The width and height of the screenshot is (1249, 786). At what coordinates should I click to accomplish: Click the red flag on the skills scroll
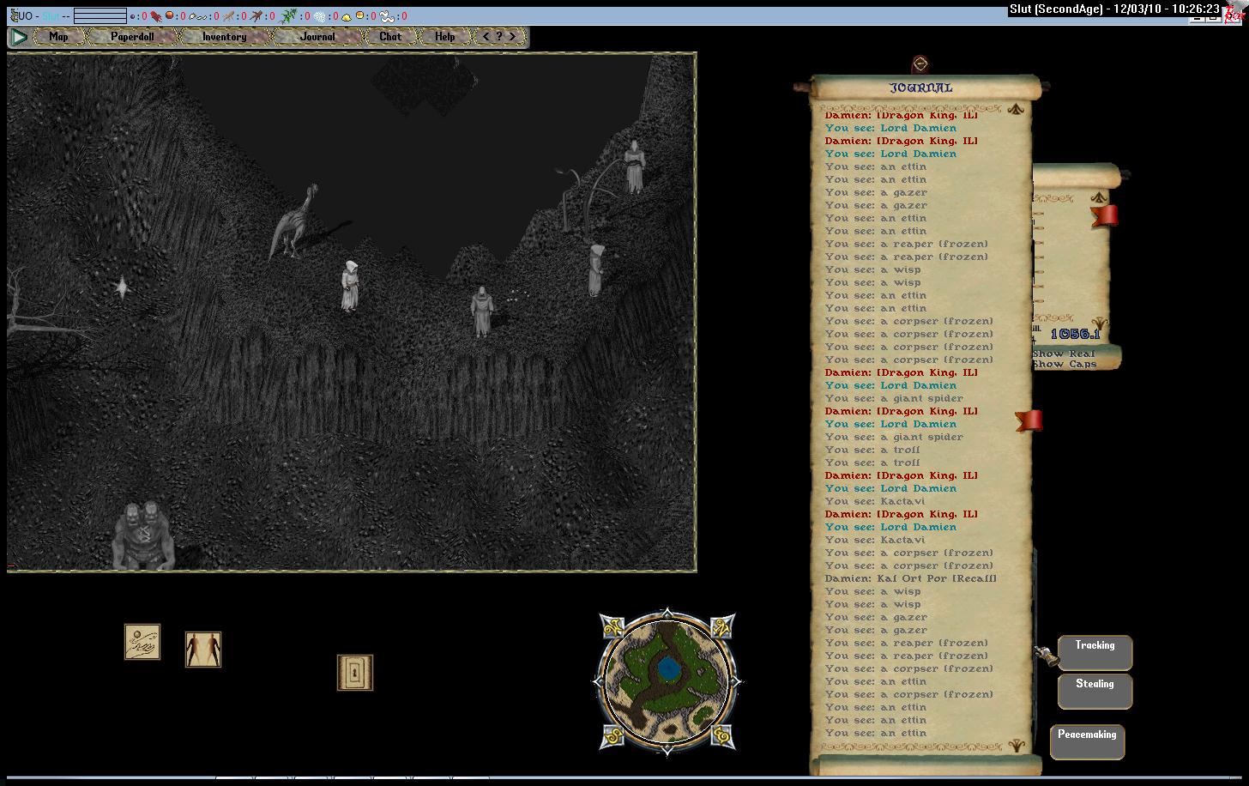(1105, 215)
